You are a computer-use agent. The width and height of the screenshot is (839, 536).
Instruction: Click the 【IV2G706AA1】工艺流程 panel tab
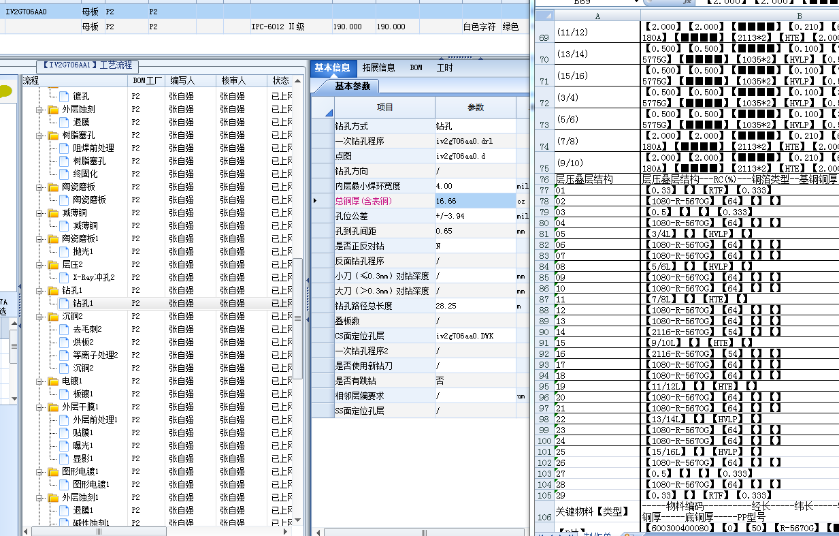point(88,66)
